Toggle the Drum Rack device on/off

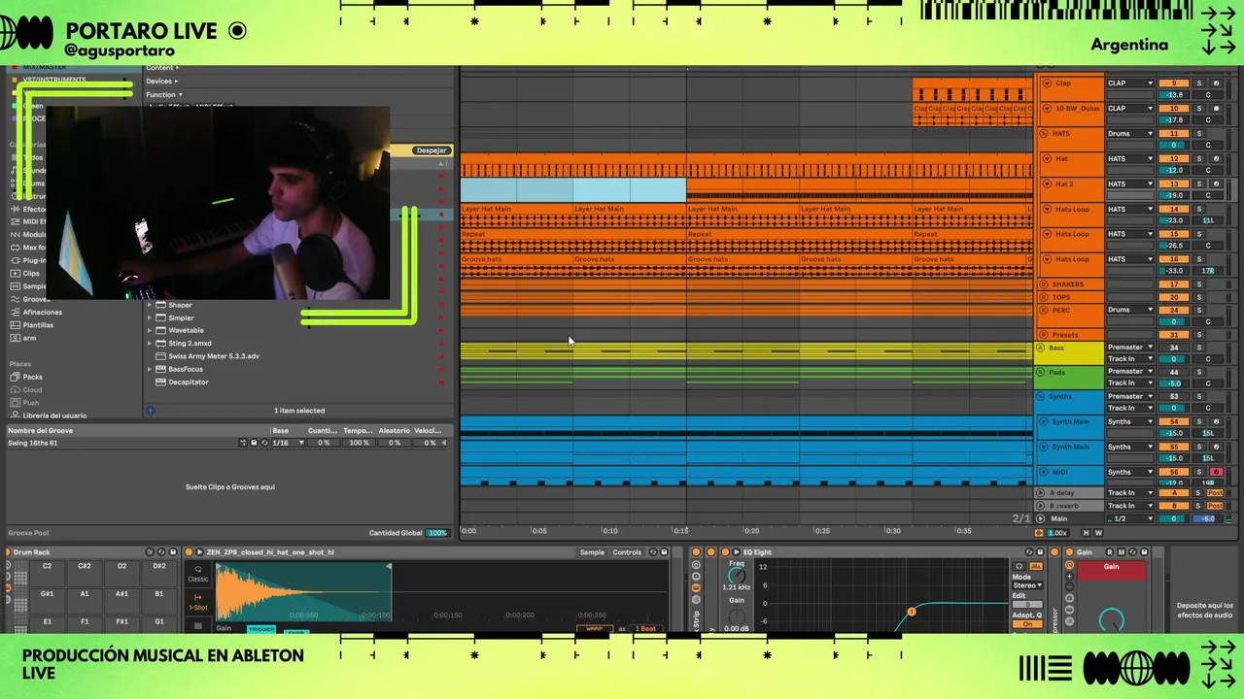(9, 552)
